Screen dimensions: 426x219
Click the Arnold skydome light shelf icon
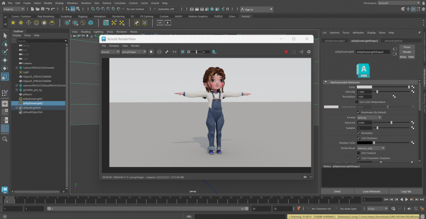37,23
